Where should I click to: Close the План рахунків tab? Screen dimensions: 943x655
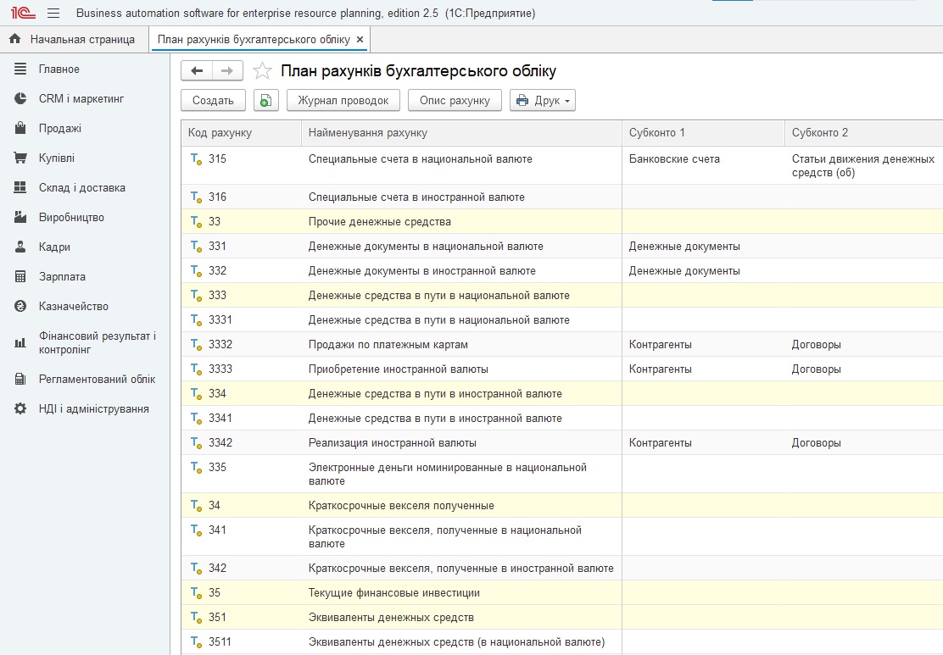360,40
